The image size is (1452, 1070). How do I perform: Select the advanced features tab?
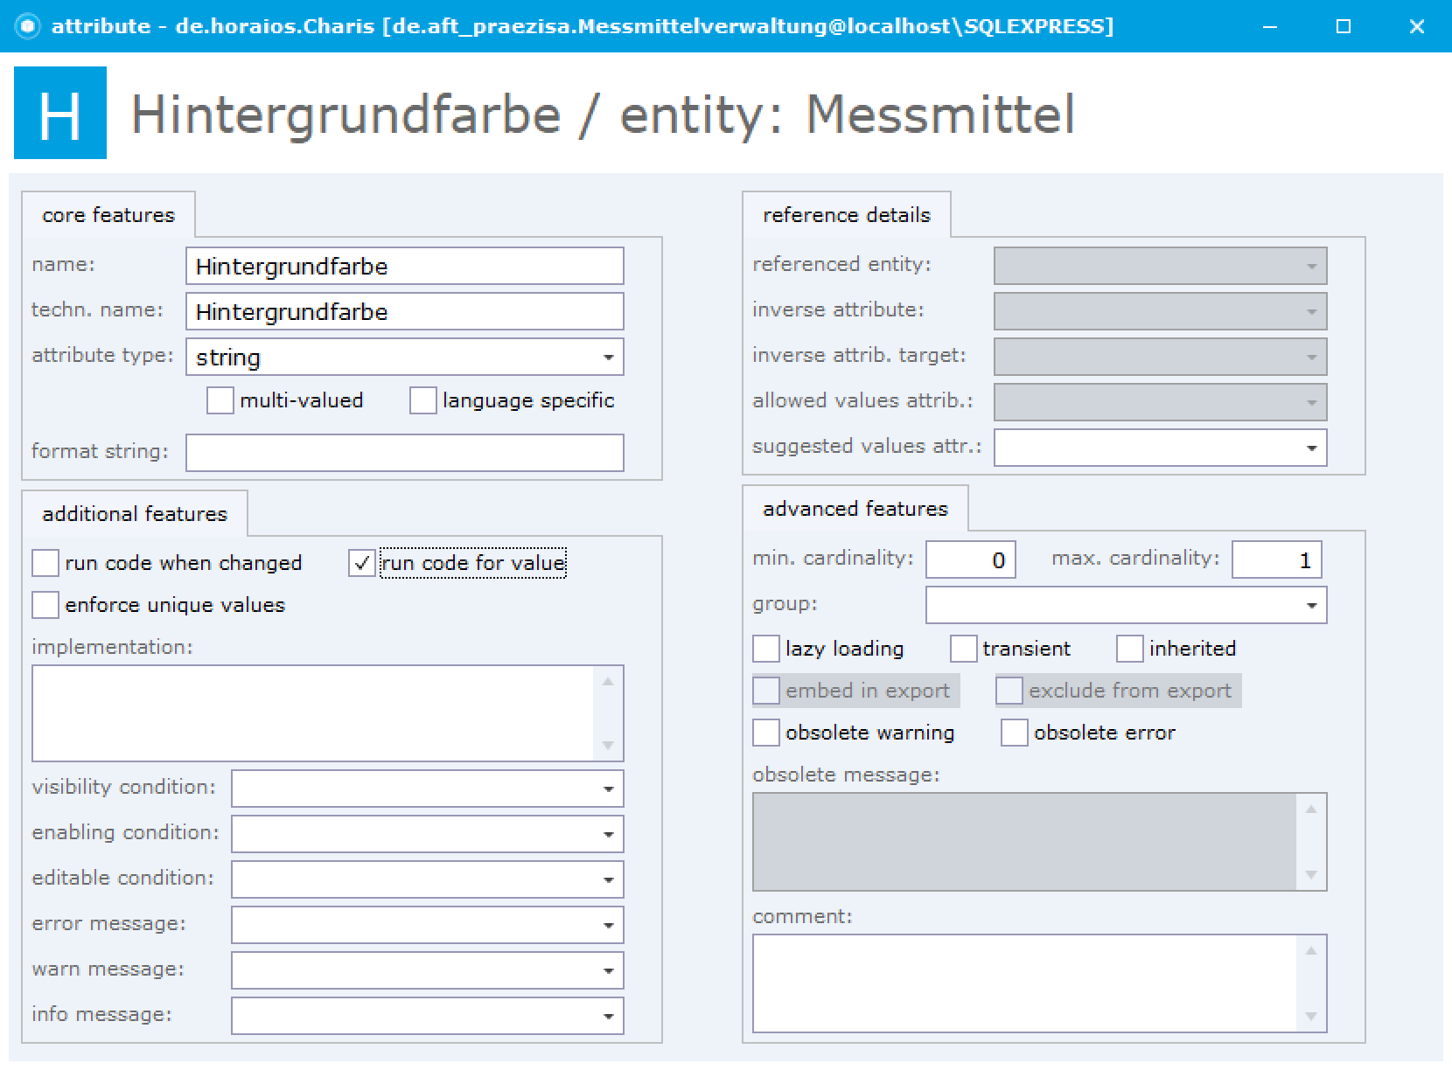tap(855, 509)
